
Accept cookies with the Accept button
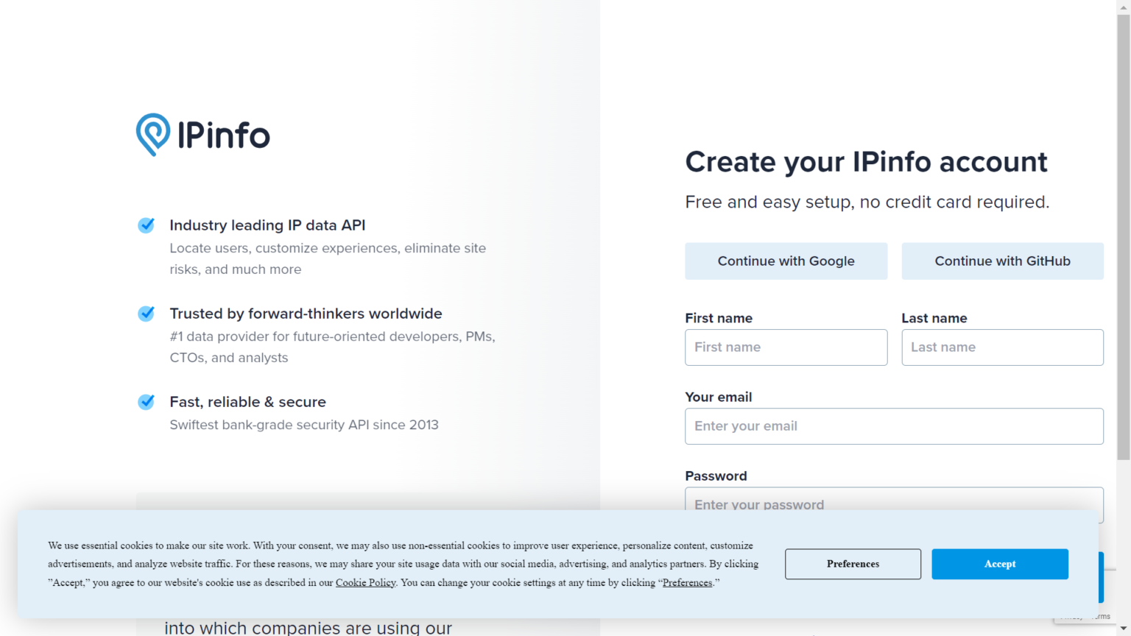tap(999, 564)
